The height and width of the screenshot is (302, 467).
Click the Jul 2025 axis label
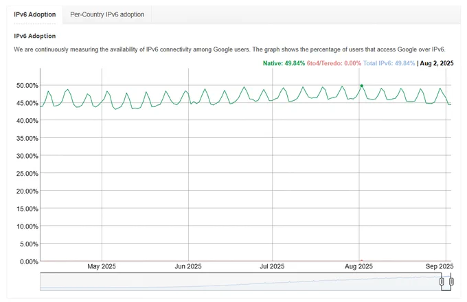[x=272, y=266]
